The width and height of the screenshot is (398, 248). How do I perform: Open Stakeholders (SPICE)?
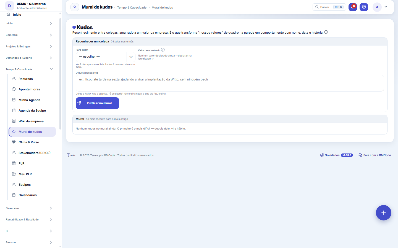click(32, 153)
